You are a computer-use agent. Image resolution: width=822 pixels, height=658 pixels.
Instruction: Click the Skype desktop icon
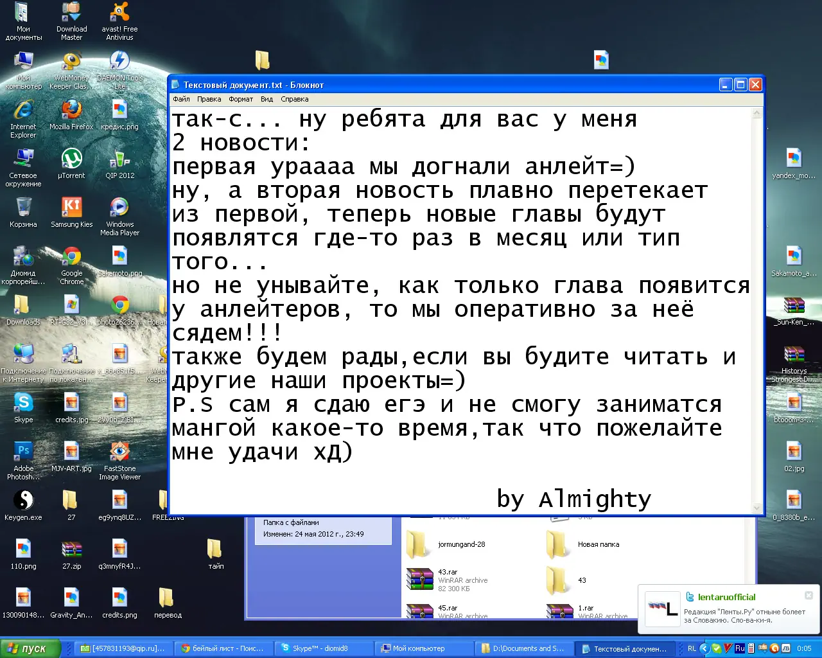23,403
